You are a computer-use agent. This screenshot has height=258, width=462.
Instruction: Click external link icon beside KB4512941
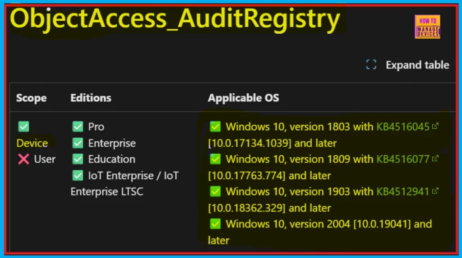(435, 191)
